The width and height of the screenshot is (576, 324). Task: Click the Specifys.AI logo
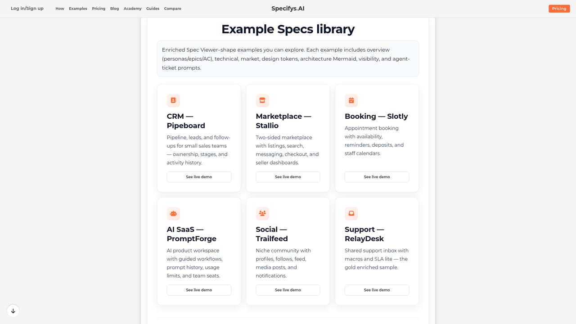[288, 9]
